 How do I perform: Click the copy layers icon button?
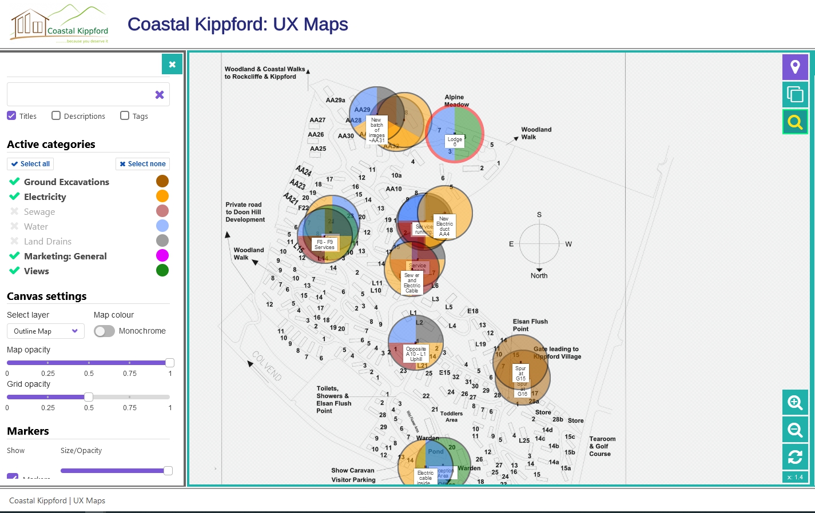[x=795, y=94]
